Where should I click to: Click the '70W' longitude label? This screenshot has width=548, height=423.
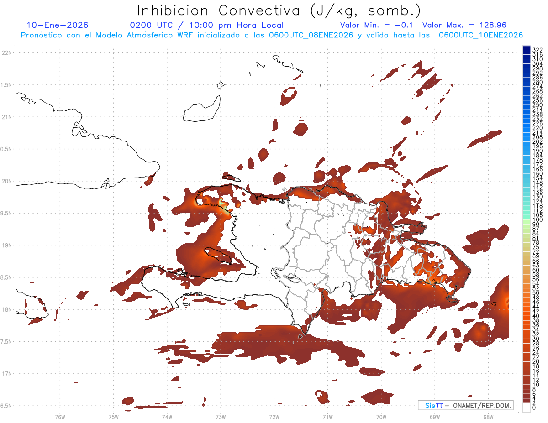[x=381, y=416]
